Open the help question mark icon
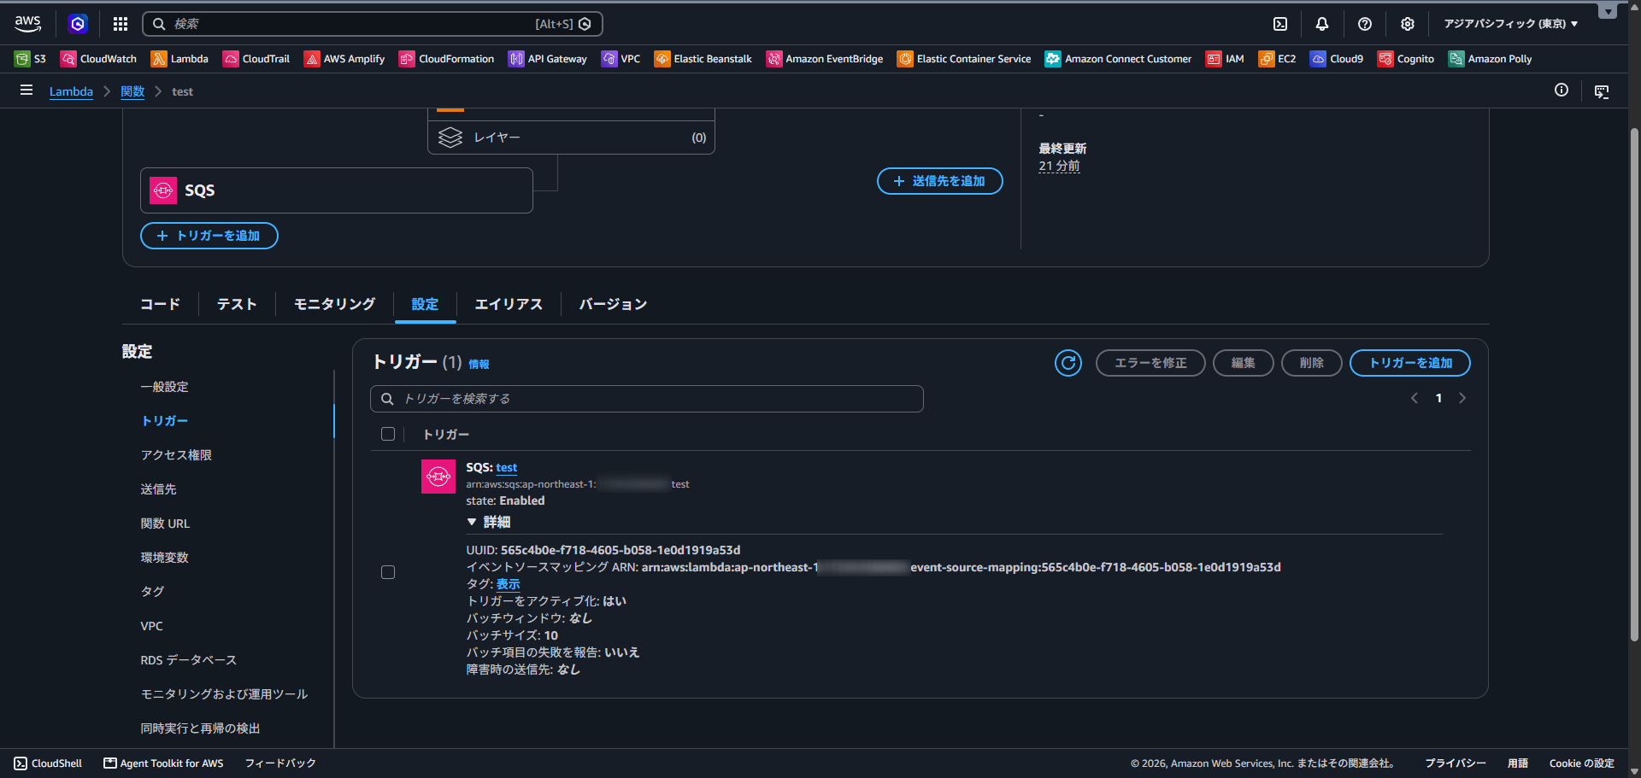Screen dimensions: 1641x778 point(1365,24)
